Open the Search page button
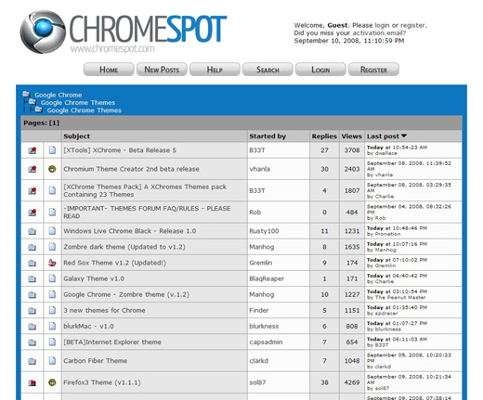The image size is (483, 400). pos(268,70)
